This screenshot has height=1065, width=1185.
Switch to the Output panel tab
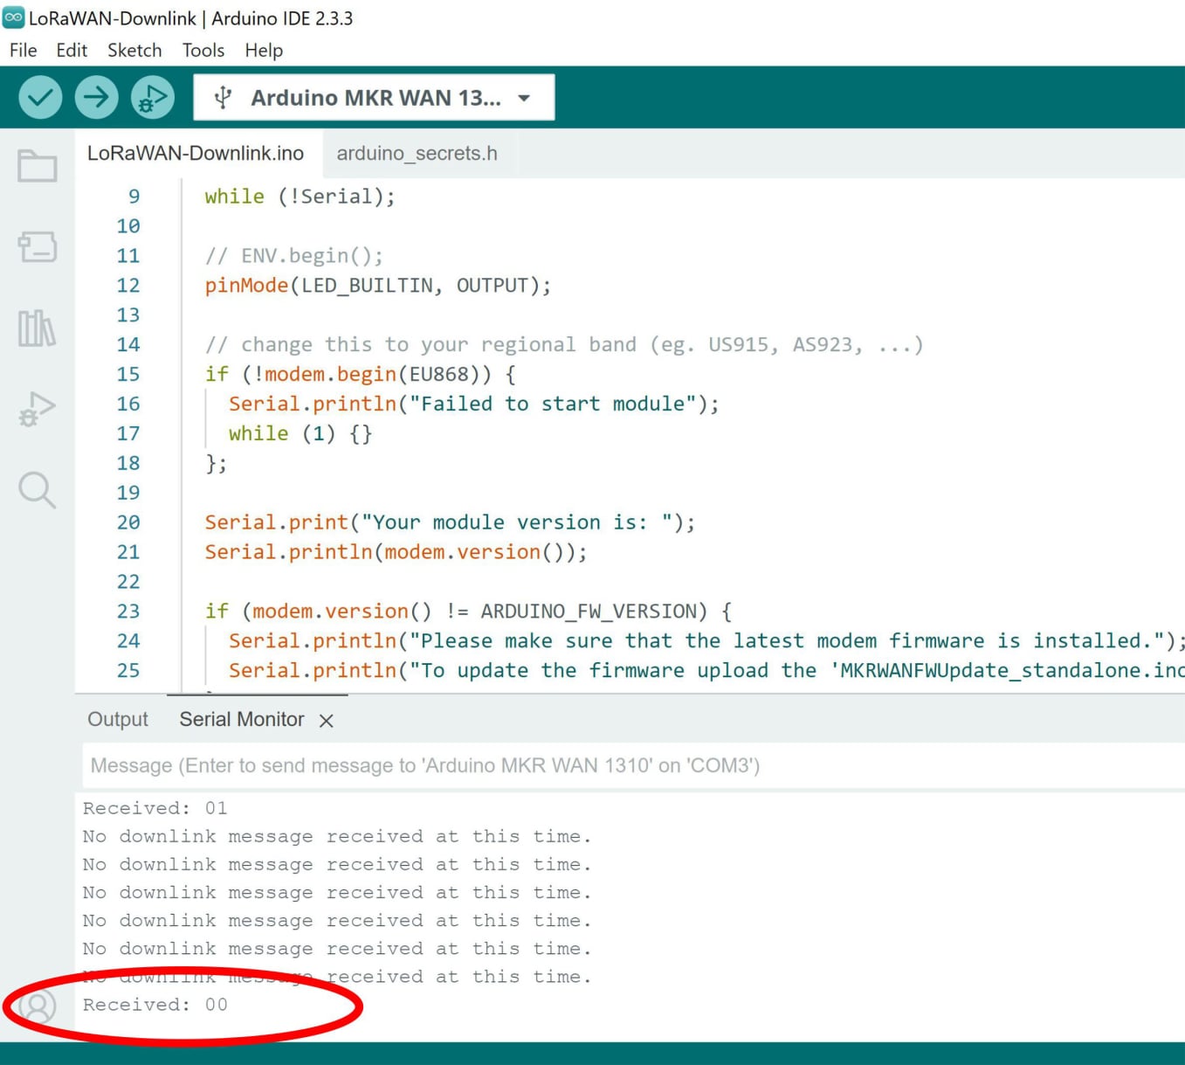(x=118, y=720)
